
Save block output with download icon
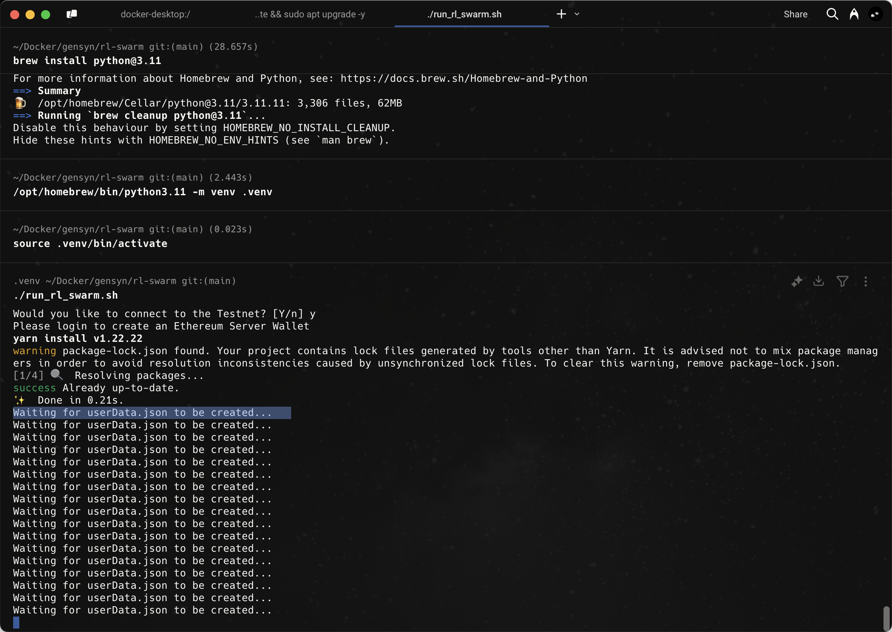[819, 281]
